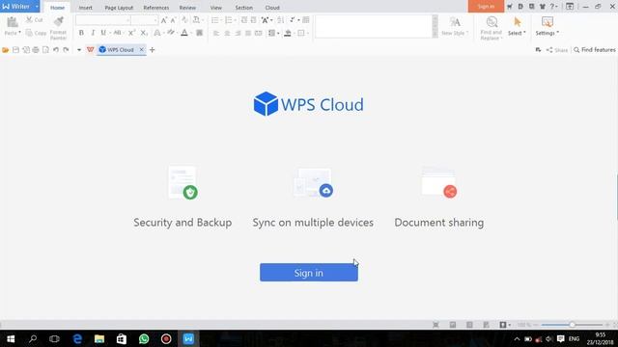Open the font name combo box
Viewport: 618px width, 347px height.
(103, 20)
